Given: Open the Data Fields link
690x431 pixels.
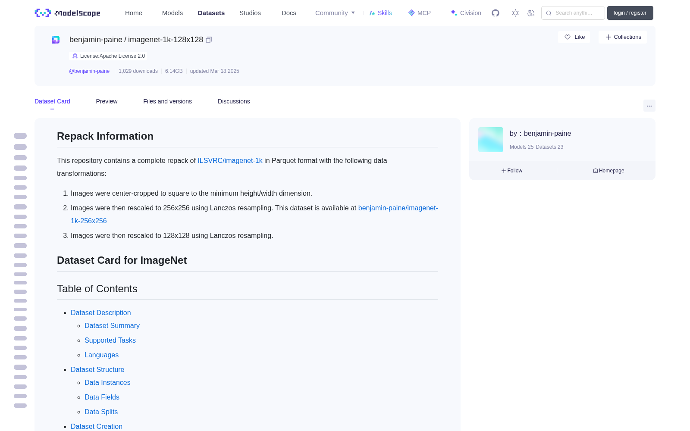Looking at the screenshot, I should pos(102,397).
